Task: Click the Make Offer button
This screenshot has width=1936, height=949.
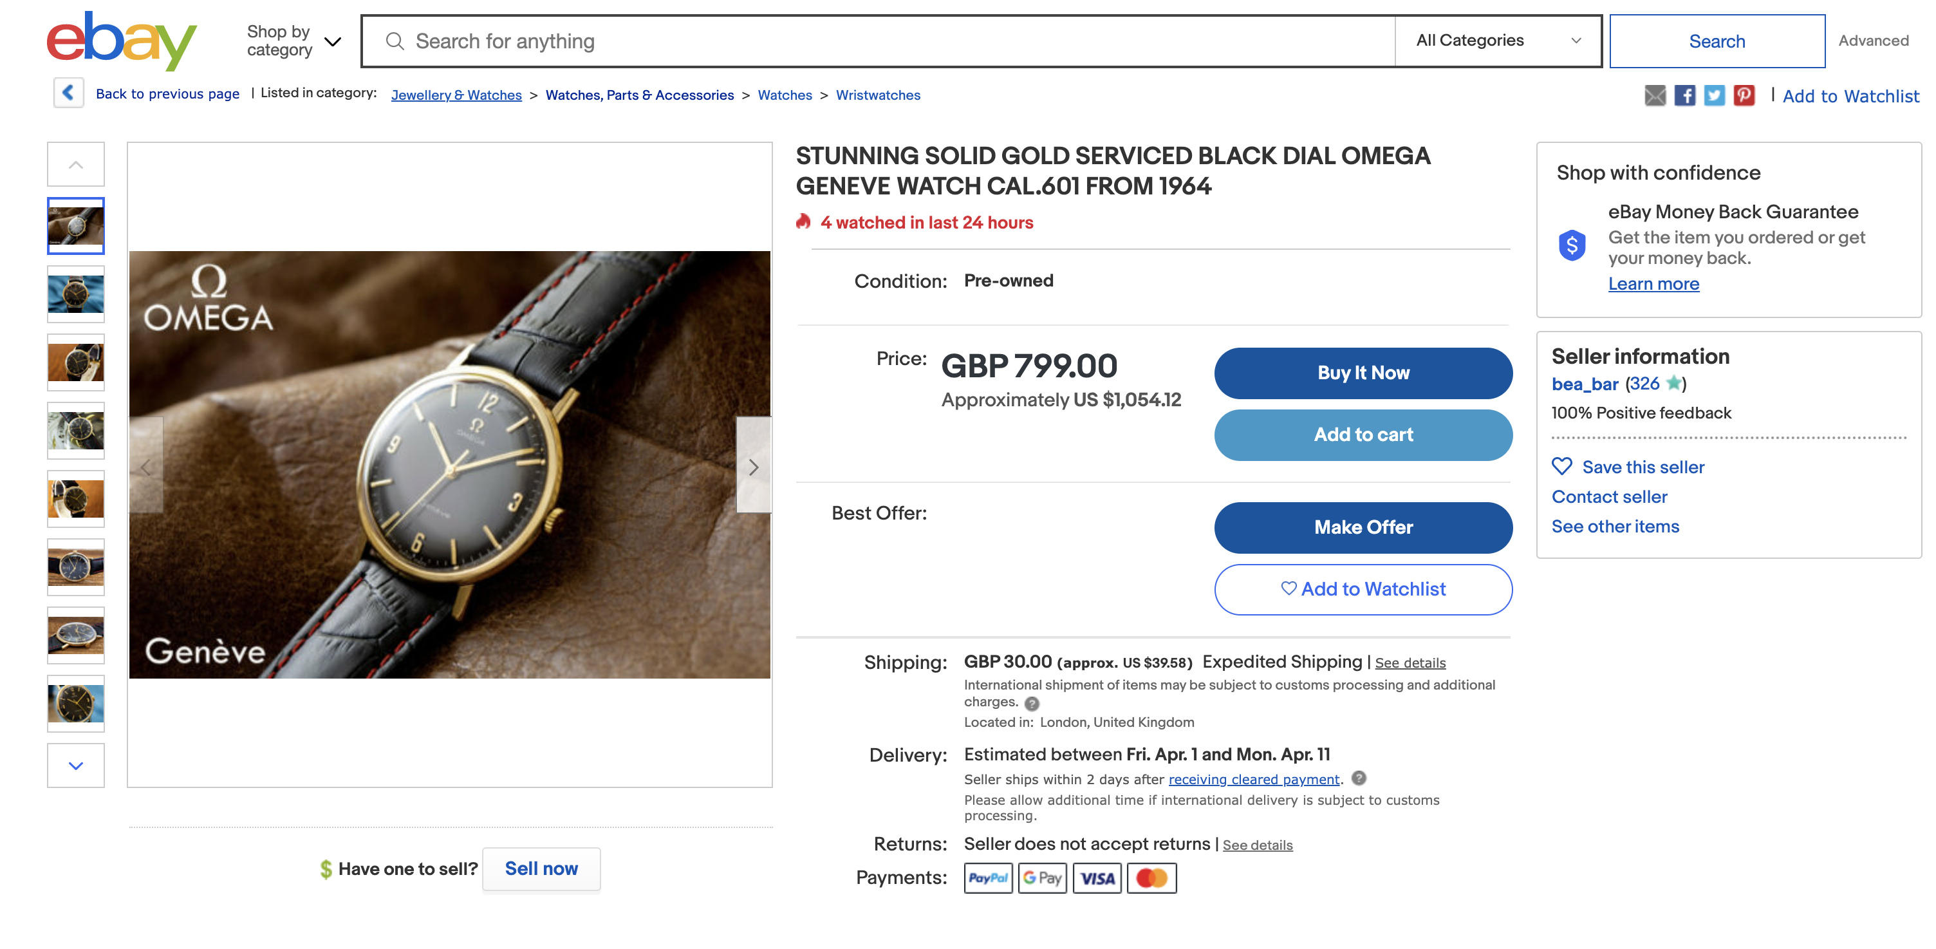Action: 1363,527
